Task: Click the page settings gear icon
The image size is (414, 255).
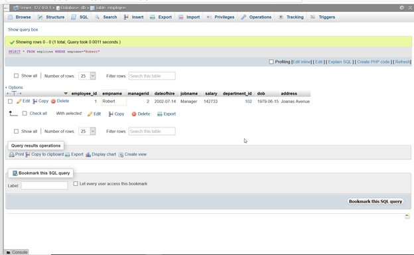Action: click(x=401, y=8)
